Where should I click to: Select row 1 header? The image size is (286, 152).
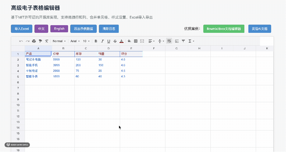pos(18,54)
